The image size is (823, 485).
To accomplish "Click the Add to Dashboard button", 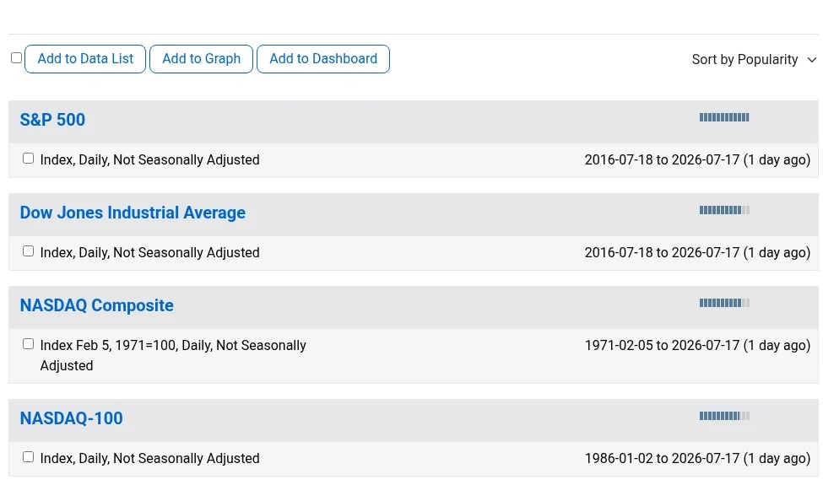I will click(322, 59).
